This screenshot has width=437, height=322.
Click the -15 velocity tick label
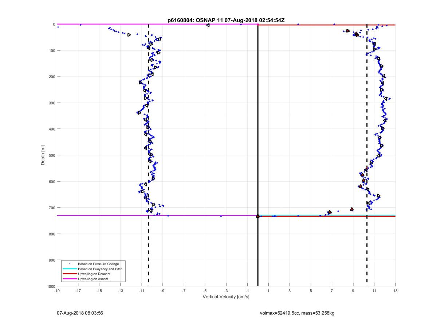pos(99,291)
